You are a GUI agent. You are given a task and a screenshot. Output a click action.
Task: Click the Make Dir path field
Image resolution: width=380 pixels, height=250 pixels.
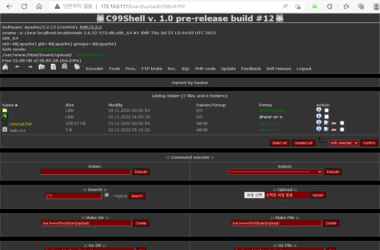coord(87,223)
